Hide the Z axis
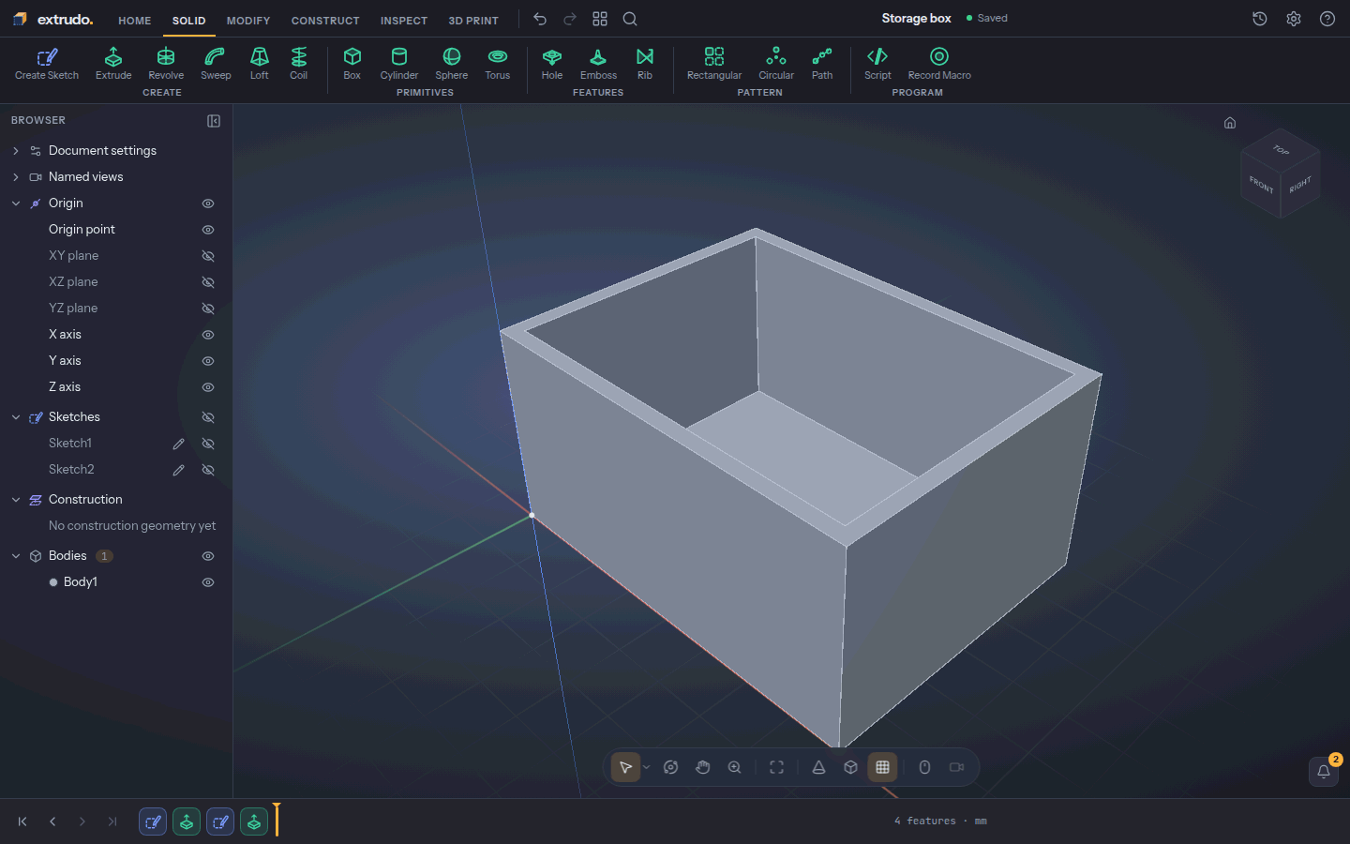This screenshot has height=844, width=1350. [208, 387]
